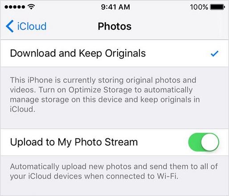Tap the navigation bar right of Photos title
This screenshot has width=229, height=196.
[178, 26]
